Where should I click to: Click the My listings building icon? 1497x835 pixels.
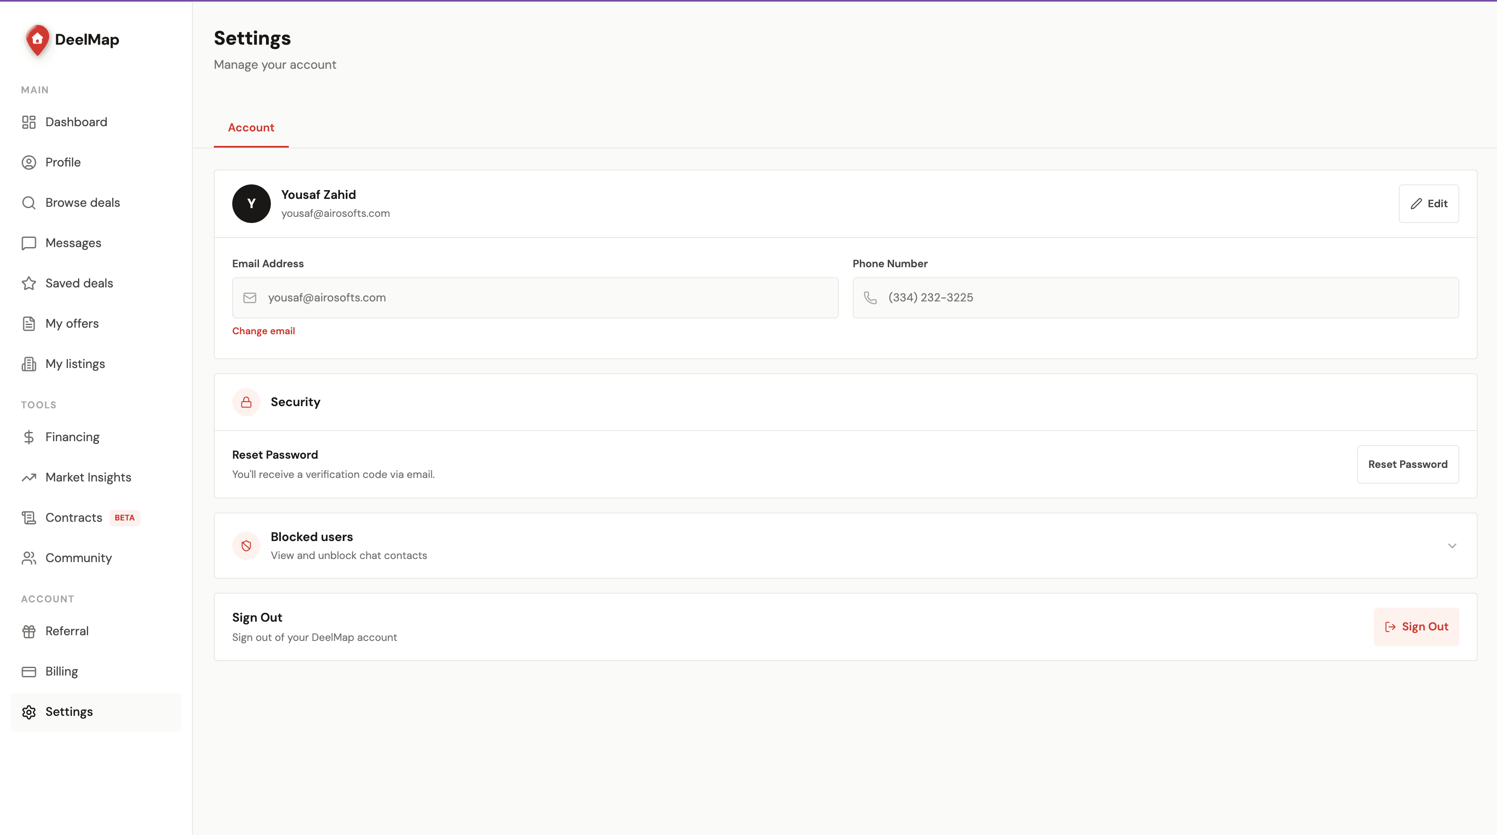tap(29, 364)
